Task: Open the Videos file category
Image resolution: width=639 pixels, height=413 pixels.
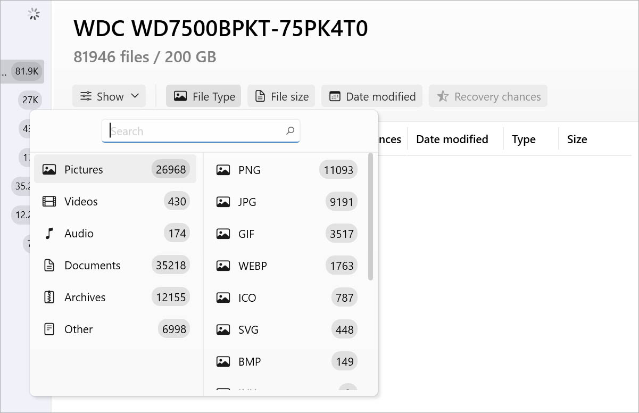Action: pos(81,201)
